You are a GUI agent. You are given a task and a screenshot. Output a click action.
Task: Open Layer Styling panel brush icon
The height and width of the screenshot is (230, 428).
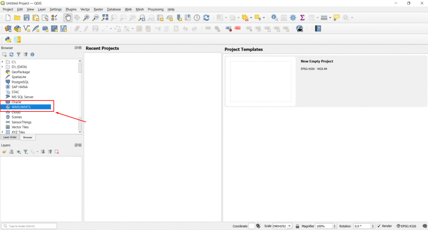click(4, 152)
